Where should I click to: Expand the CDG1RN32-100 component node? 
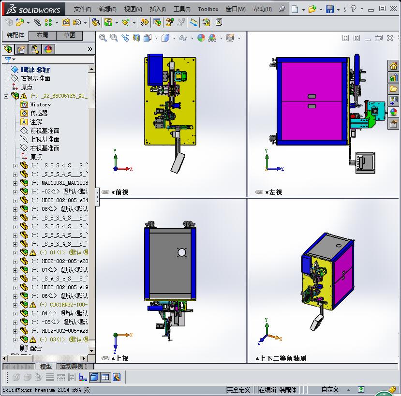15,305
